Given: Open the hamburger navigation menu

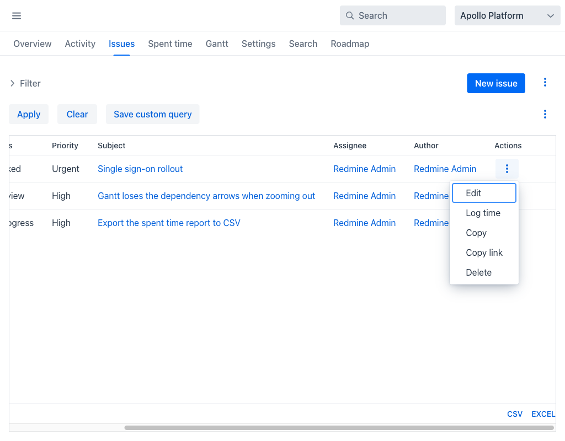Looking at the screenshot, I should (x=16, y=15).
